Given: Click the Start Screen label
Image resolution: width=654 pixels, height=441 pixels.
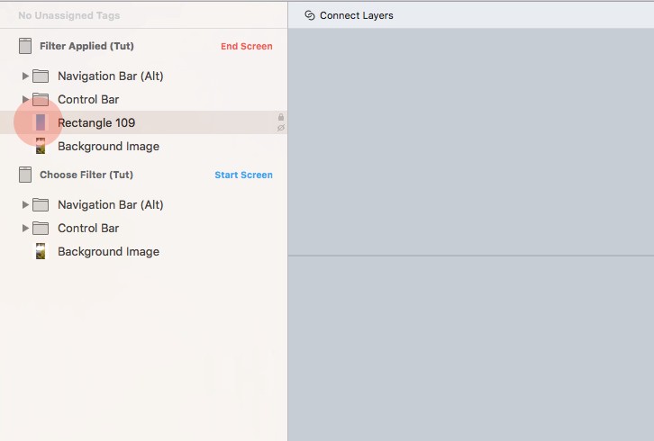Looking at the screenshot, I should pos(243,175).
